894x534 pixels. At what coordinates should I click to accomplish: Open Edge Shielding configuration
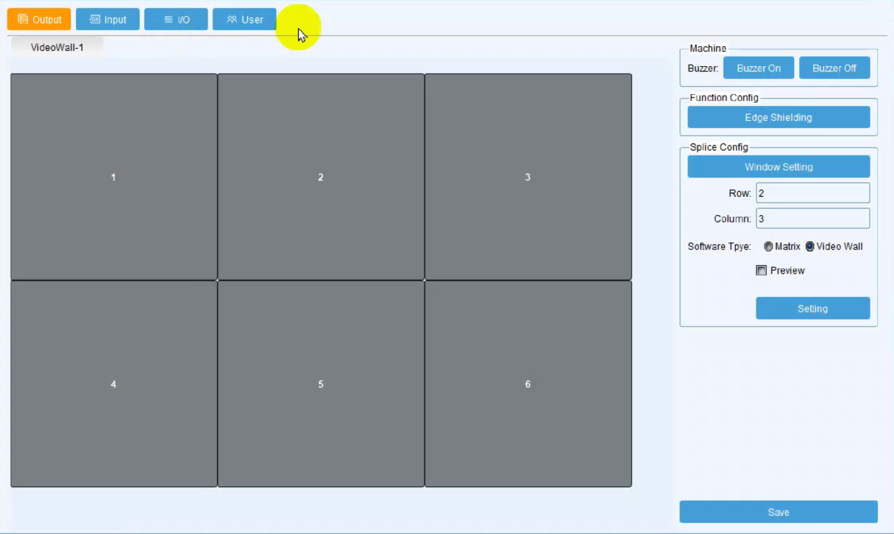pos(778,117)
